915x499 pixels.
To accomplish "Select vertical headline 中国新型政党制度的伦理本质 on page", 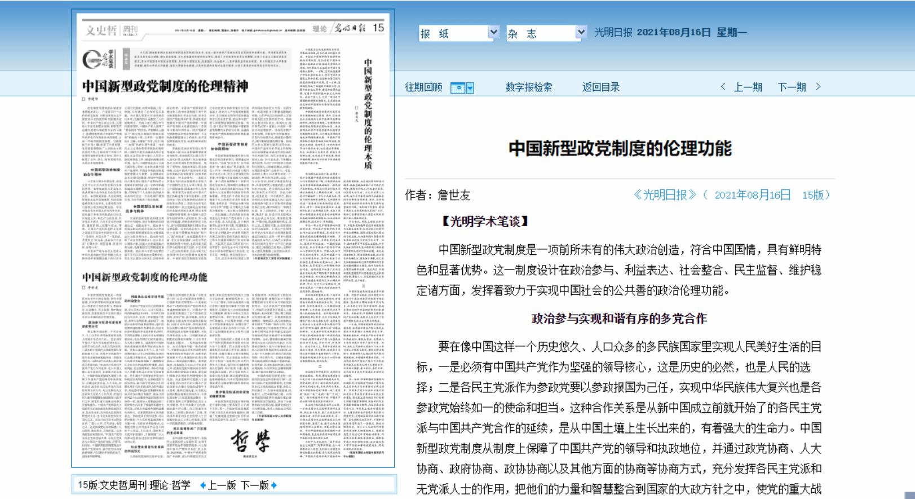I will [x=368, y=113].
